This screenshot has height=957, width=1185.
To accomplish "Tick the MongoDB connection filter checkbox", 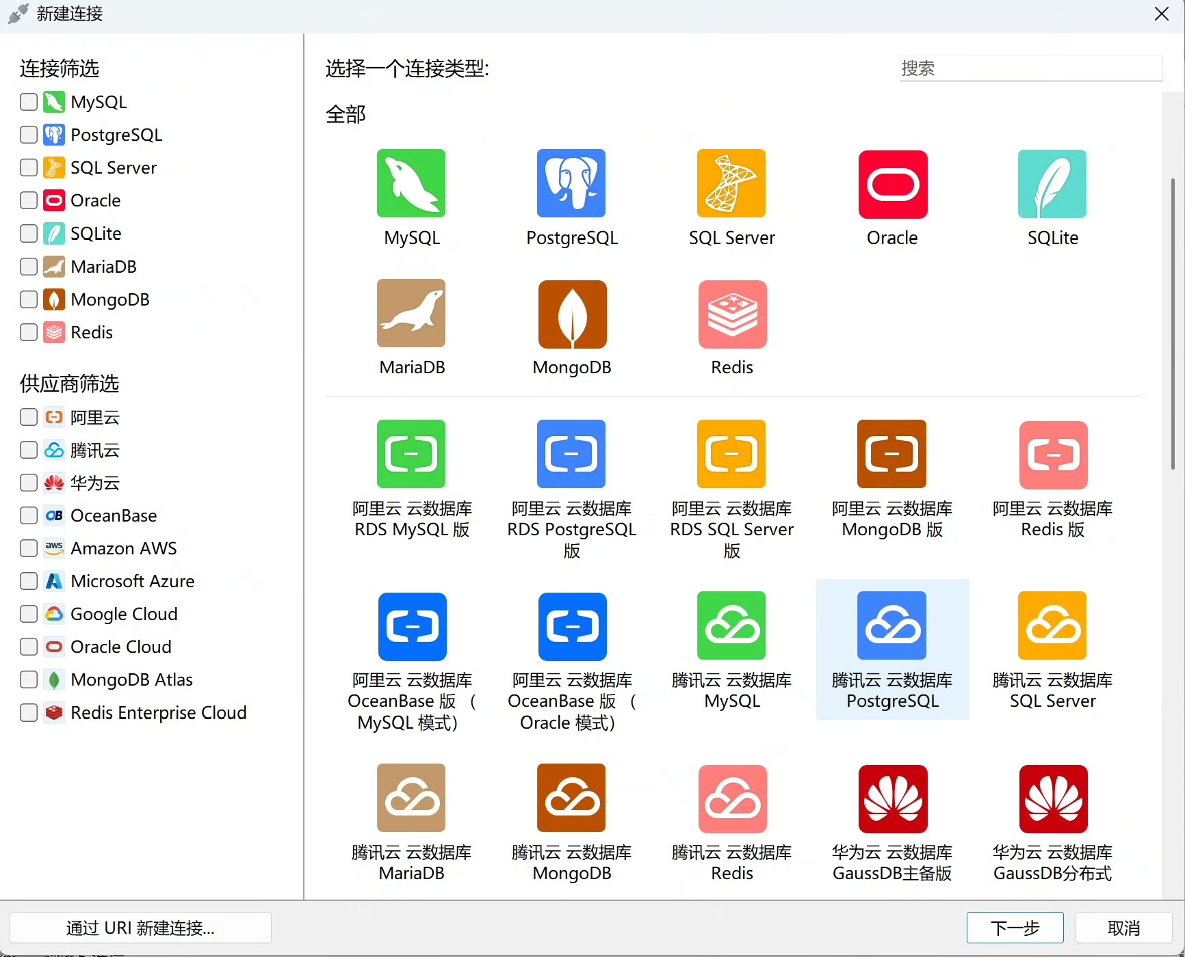I will (x=29, y=299).
